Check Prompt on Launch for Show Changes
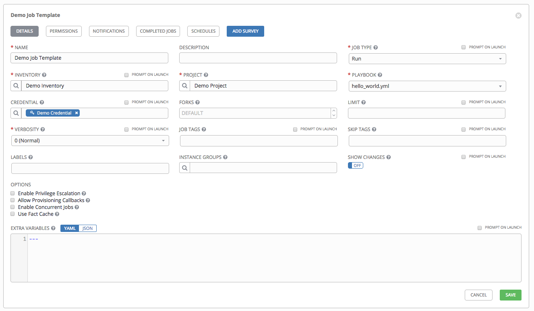 coord(464,157)
